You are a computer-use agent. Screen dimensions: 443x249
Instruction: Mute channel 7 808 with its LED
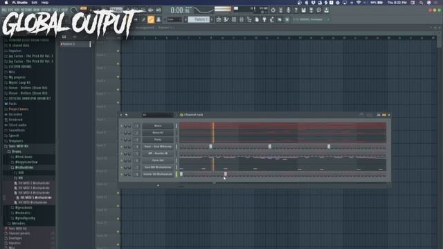point(122,167)
